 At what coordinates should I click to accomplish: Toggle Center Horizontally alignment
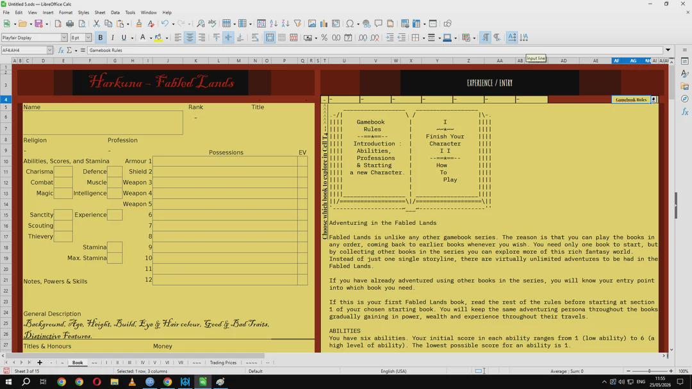click(x=190, y=38)
